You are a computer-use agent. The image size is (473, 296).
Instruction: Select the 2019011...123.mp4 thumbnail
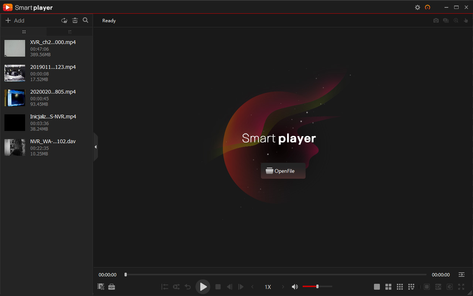[15, 73]
